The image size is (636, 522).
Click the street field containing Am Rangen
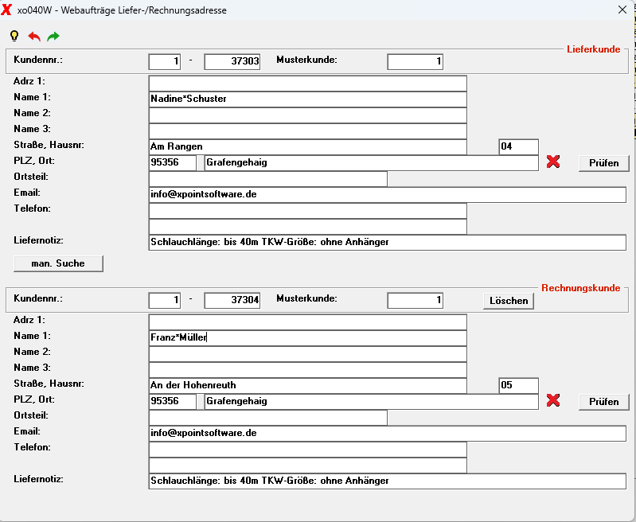(308, 147)
